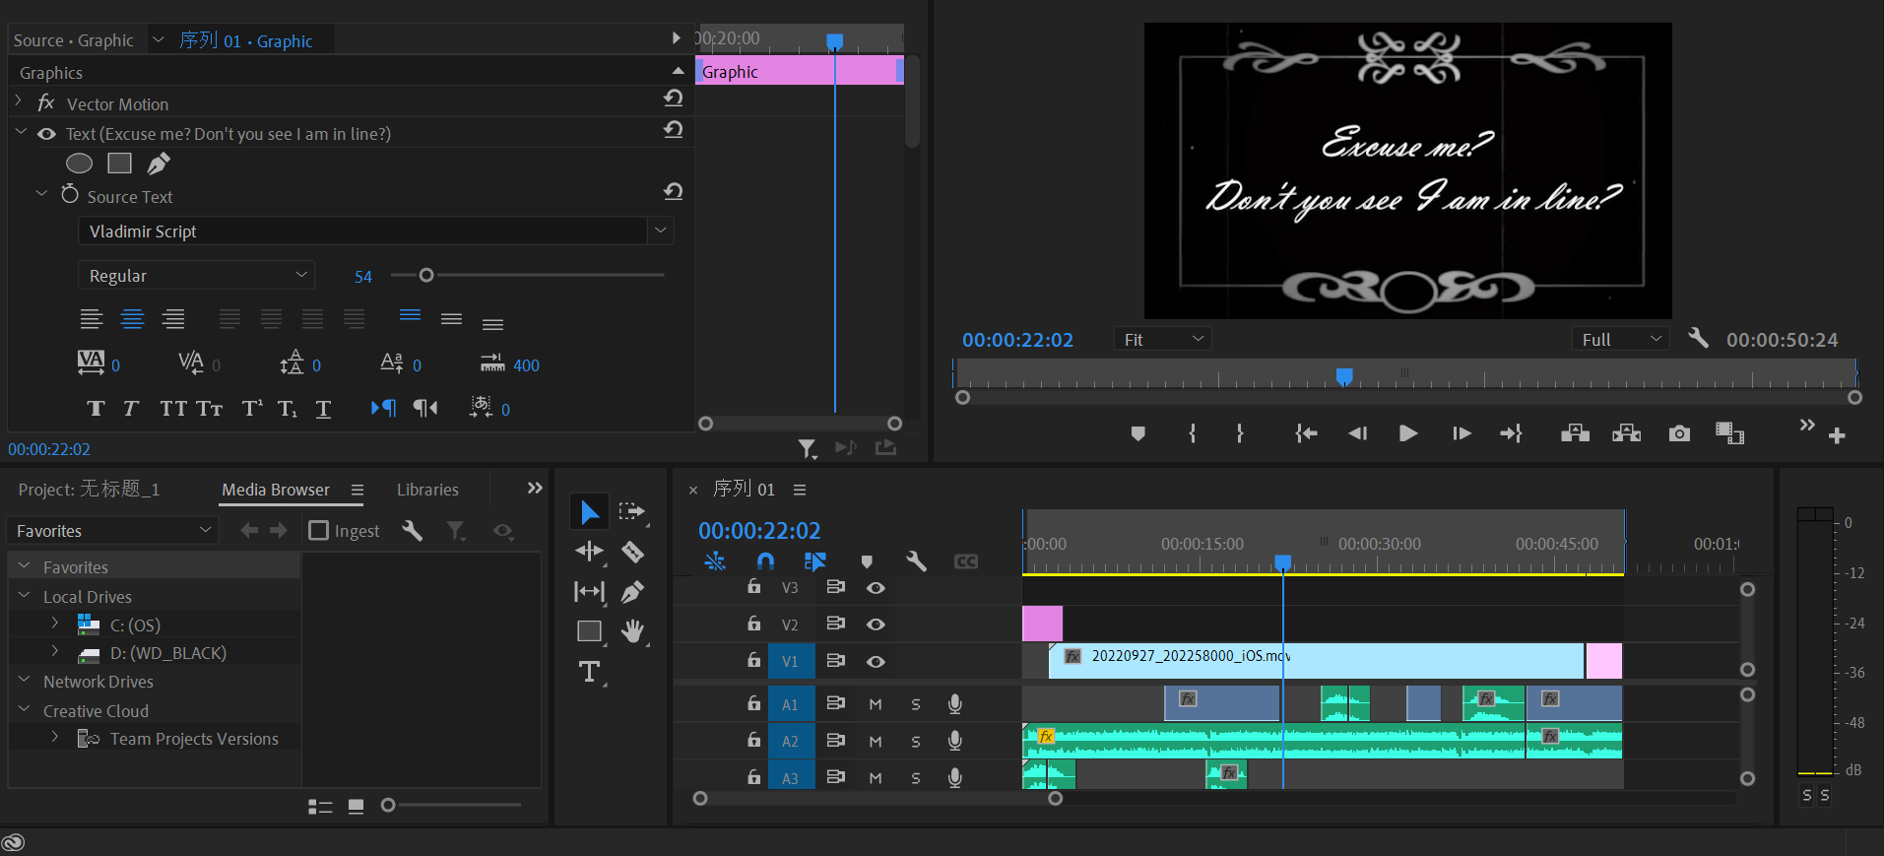Image resolution: width=1884 pixels, height=856 pixels.
Task: Toggle Linked Selection in timeline
Action: 814,560
